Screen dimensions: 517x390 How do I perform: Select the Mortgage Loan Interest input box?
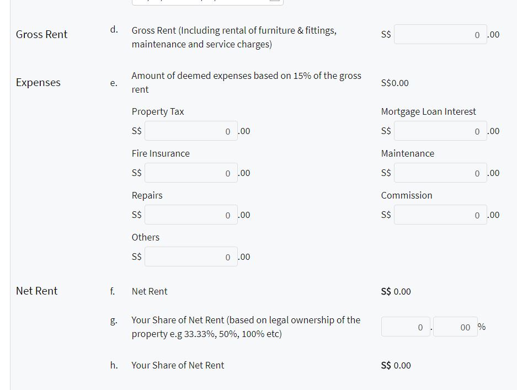tap(440, 131)
